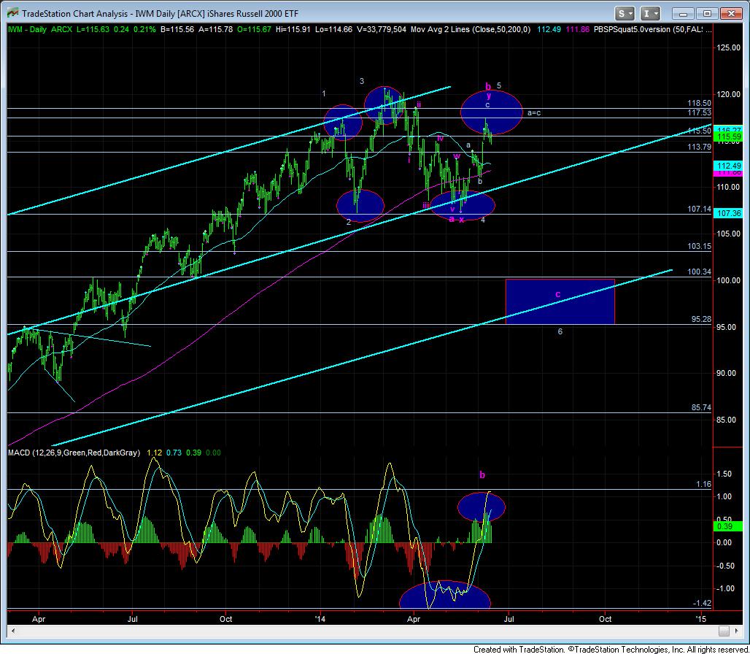Select the 'IWM - Daily' status line label
The width and height of the screenshot is (750, 654).
click(27, 30)
